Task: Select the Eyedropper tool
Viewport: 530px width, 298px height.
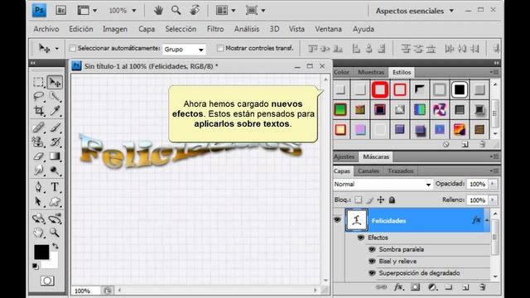Action: click(x=55, y=110)
